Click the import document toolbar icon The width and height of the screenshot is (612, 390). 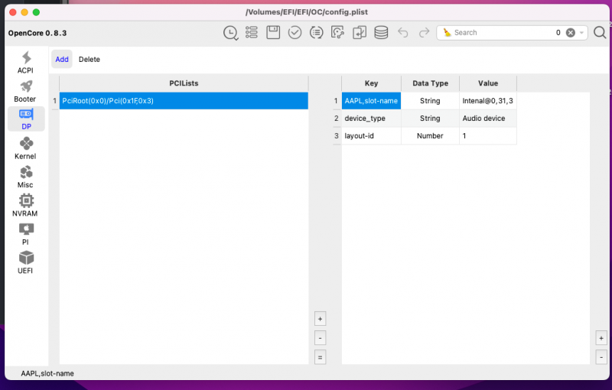point(359,32)
